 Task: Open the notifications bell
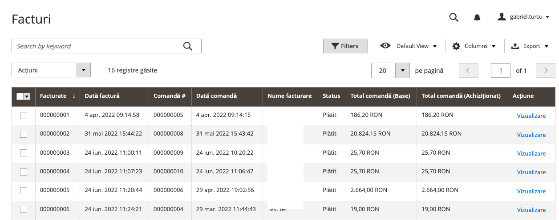[x=477, y=17]
